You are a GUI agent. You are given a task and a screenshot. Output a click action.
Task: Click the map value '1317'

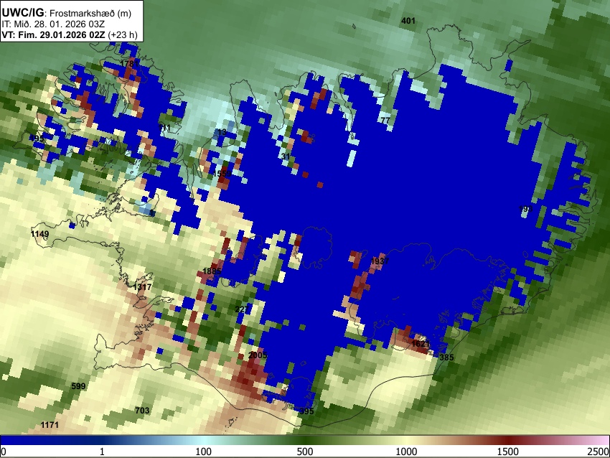tap(142, 287)
